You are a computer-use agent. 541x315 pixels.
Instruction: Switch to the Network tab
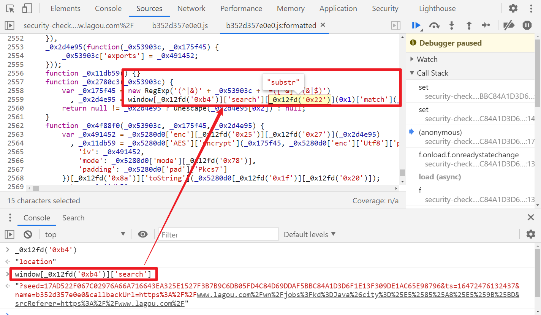point(191,8)
